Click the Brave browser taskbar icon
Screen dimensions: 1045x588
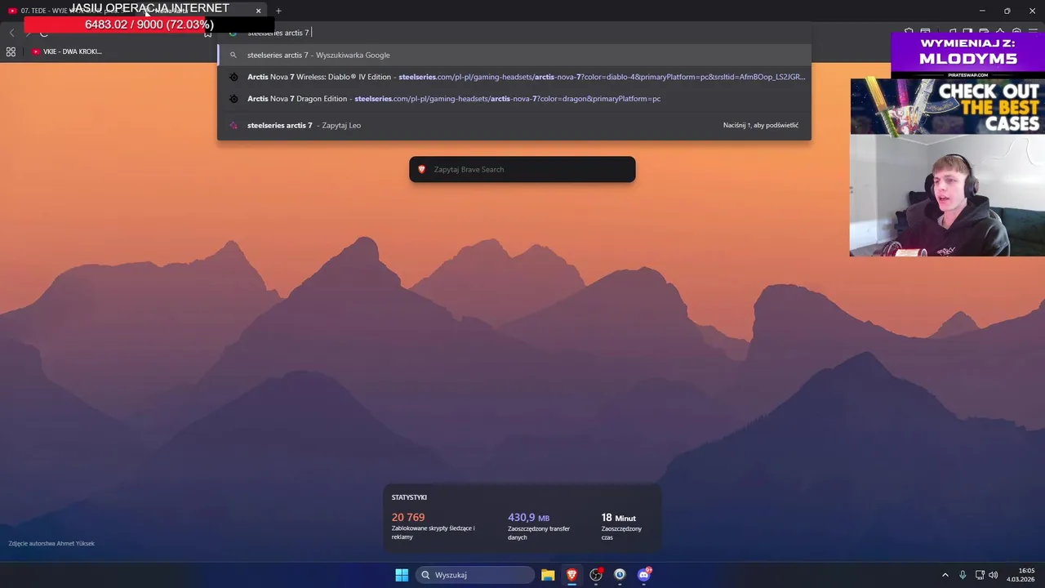click(571, 575)
